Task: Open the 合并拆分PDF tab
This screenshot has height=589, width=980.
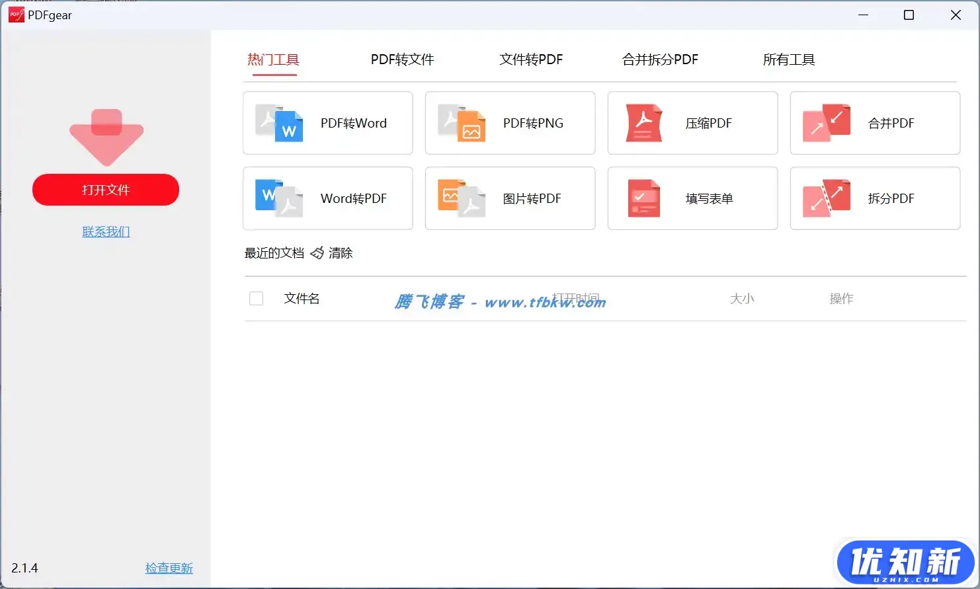Action: pos(659,59)
